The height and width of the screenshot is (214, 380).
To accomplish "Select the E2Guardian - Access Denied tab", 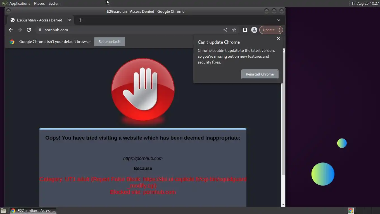I will click(x=41, y=20).
